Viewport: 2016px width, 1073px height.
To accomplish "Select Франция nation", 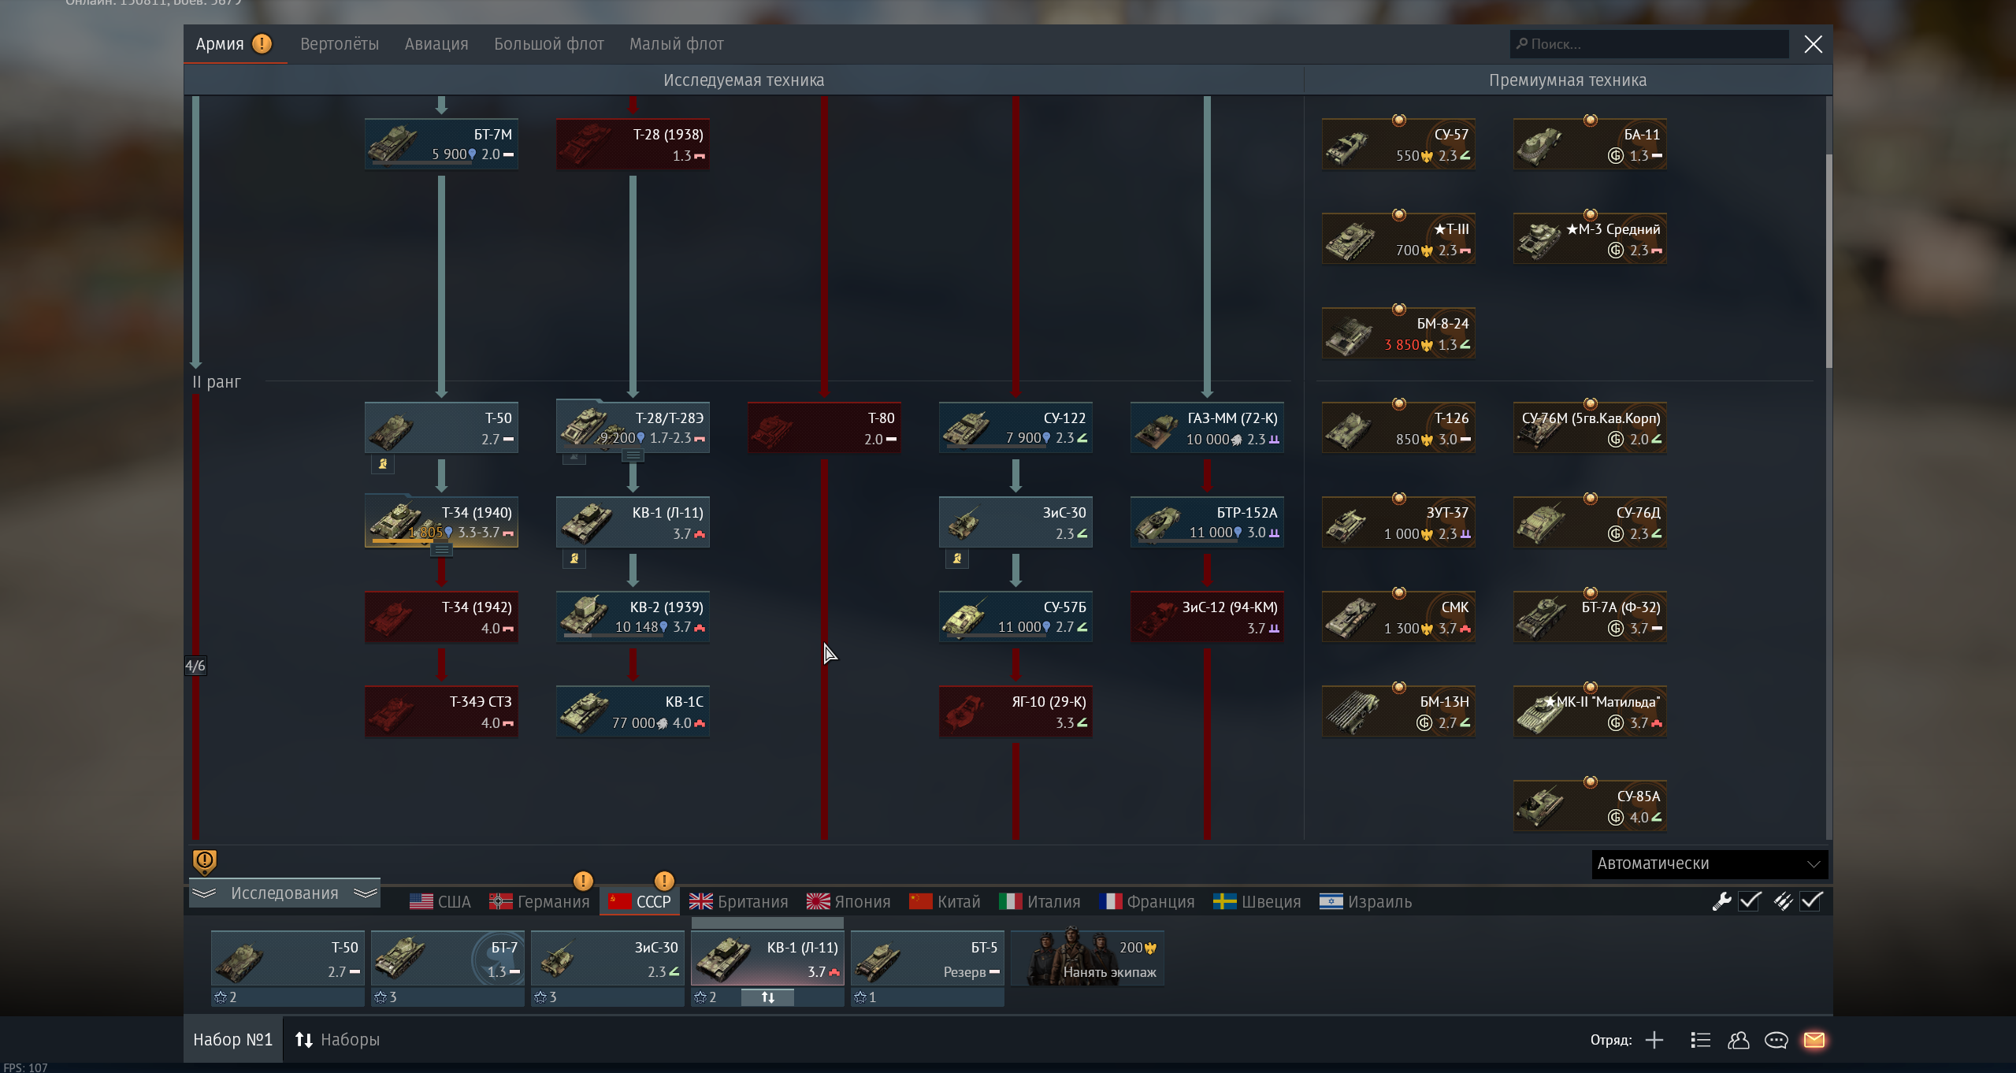I will click(x=1147, y=902).
